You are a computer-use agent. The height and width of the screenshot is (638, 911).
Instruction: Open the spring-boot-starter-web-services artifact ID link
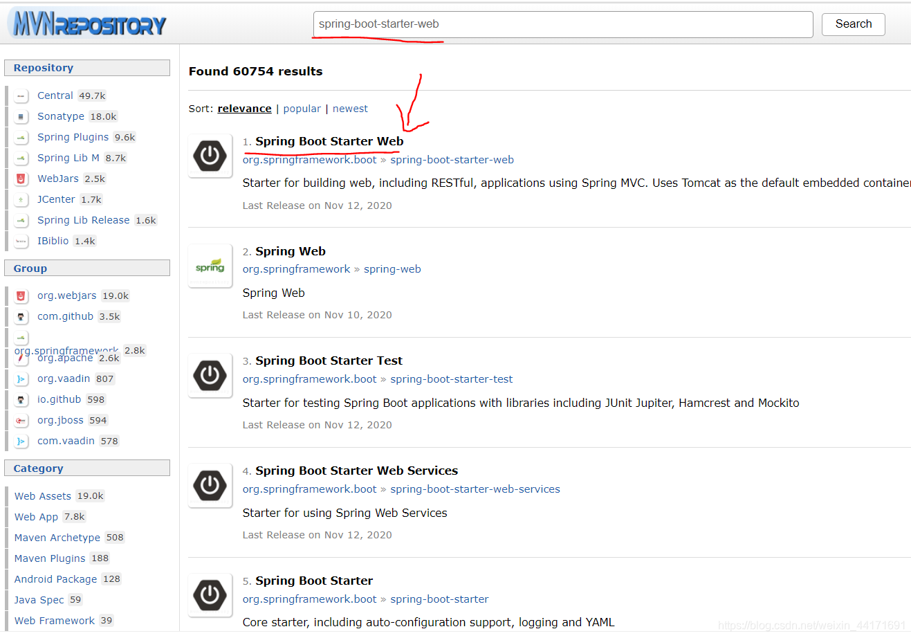coord(475,489)
